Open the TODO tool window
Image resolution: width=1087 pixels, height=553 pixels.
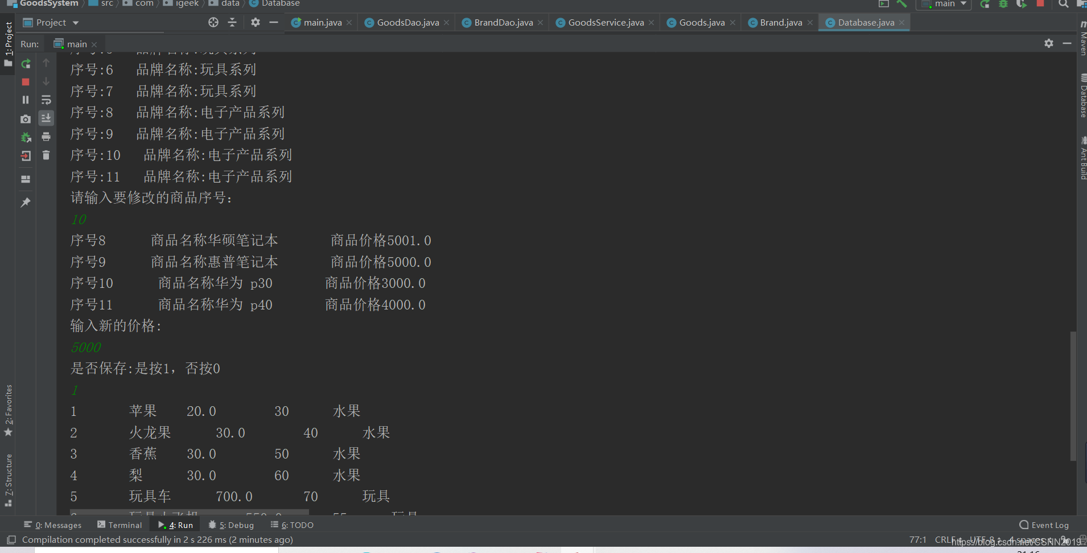[x=292, y=525]
